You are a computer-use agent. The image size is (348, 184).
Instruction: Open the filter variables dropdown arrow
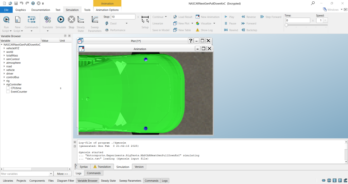point(51,174)
